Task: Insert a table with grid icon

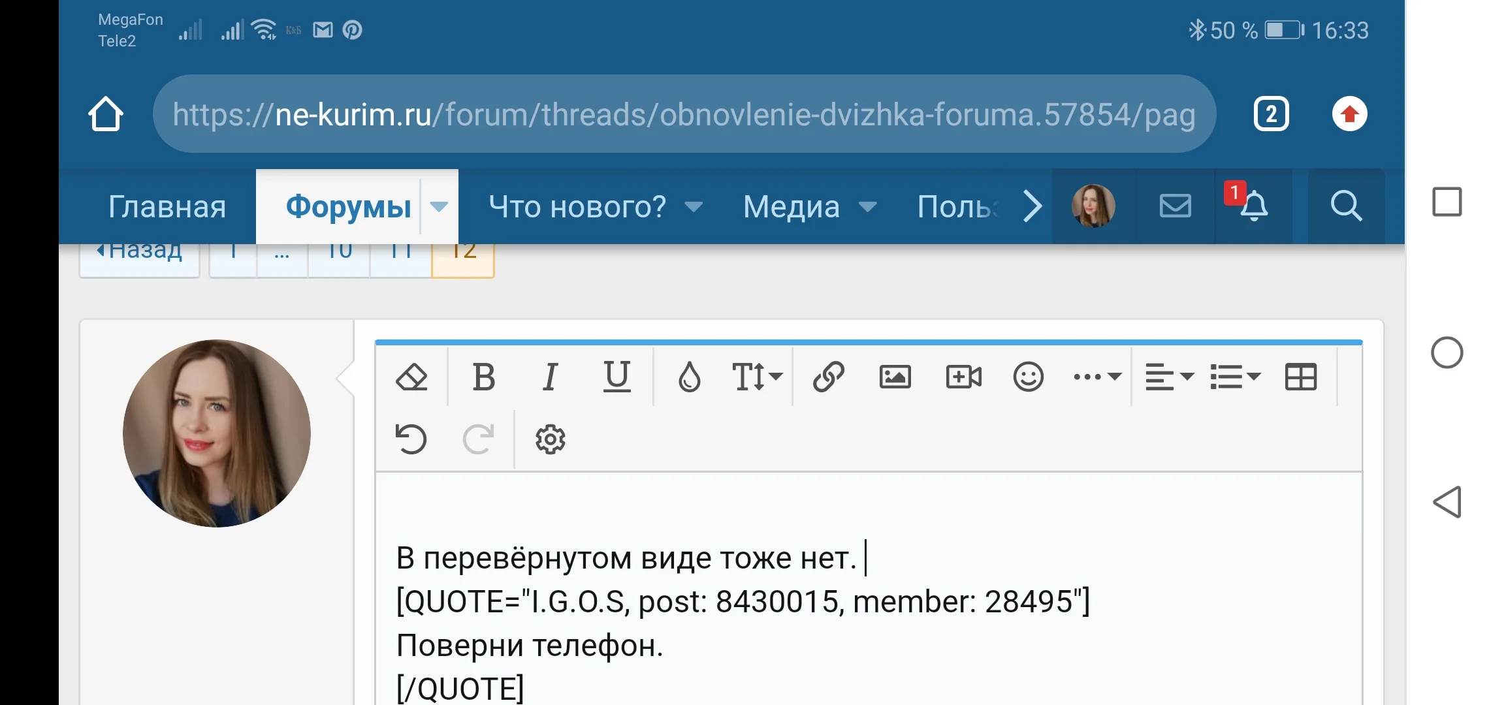Action: point(1300,377)
